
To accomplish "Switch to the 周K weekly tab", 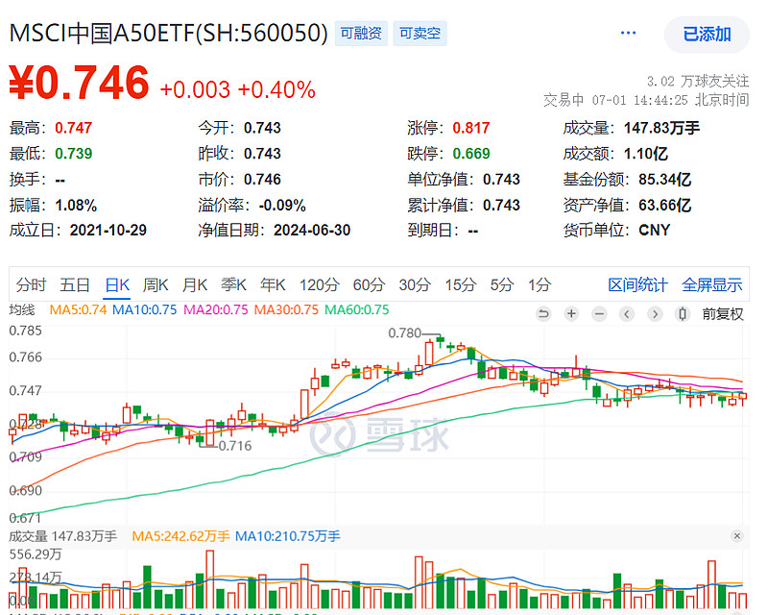I will [x=156, y=284].
